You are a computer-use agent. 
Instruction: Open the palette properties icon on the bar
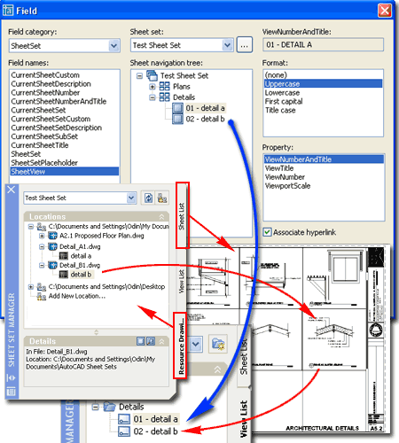click(11, 392)
